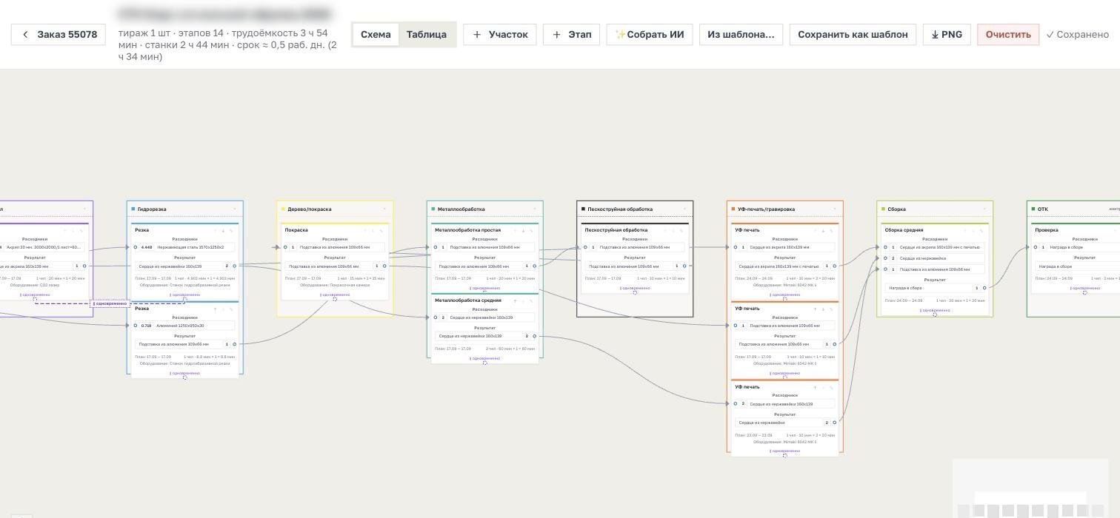The width and height of the screenshot is (1120, 518).
Task: Go back via the Заказ 55078 button
Action: pyautogui.click(x=59, y=34)
